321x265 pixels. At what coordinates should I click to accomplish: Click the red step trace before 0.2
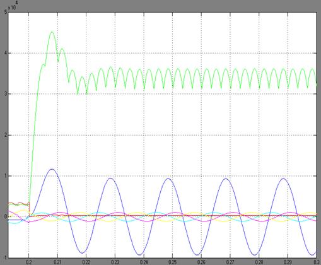pos(18,204)
